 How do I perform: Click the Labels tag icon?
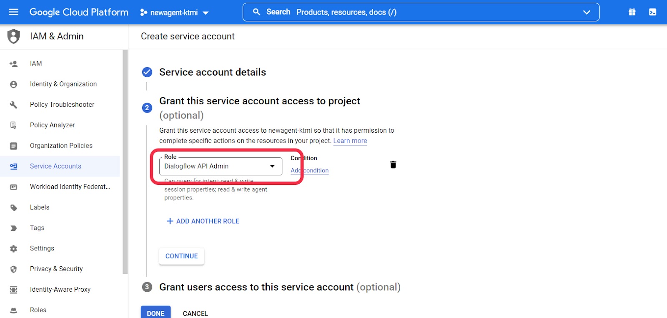(x=13, y=207)
